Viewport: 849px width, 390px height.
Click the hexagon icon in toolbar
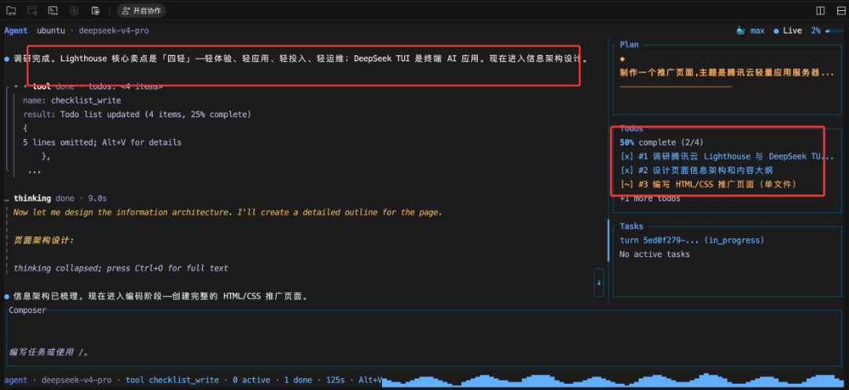[74, 10]
